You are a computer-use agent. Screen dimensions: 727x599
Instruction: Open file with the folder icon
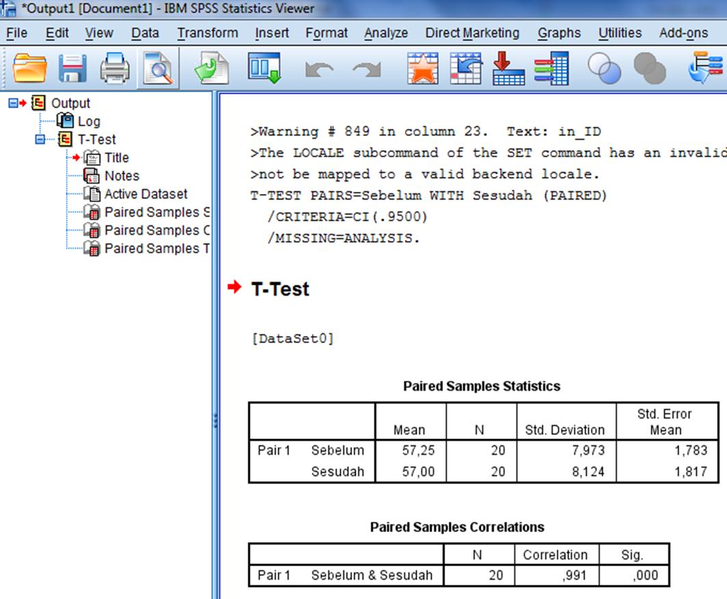tap(29, 68)
